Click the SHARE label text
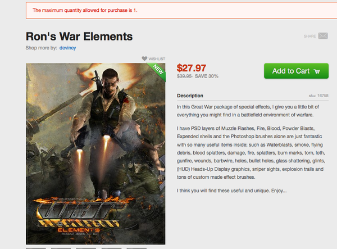Screen dimensions: 337x249 click(309, 36)
